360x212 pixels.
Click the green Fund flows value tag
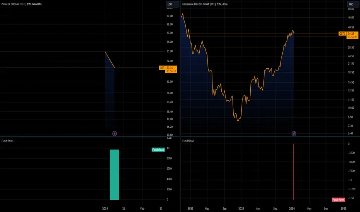158,150
